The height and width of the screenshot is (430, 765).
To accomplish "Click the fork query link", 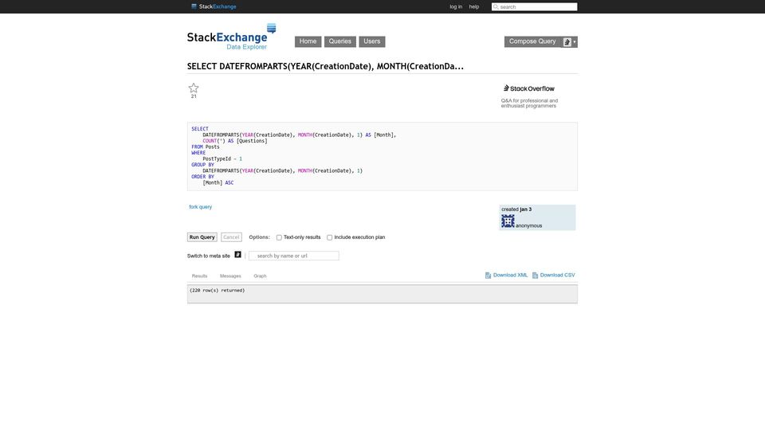I will [201, 207].
